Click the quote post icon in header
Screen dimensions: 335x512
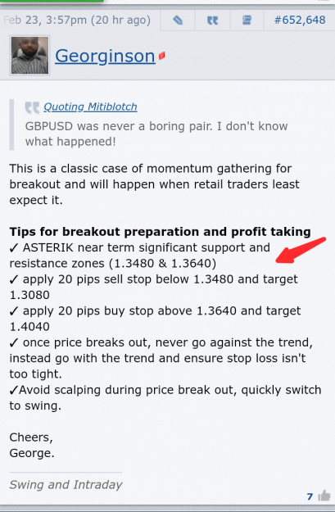(213, 20)
